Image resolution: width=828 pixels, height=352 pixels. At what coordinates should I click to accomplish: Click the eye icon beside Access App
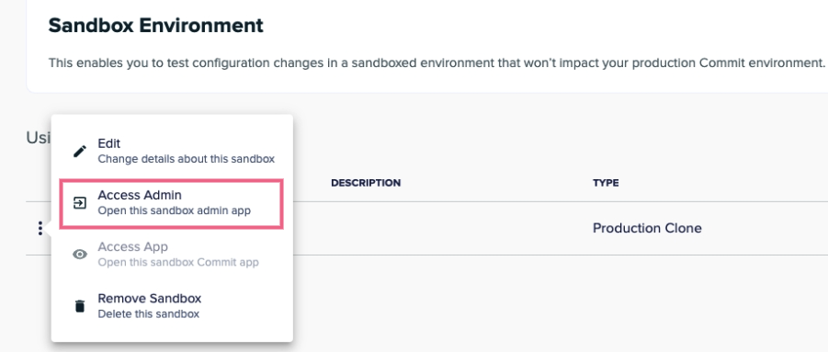(80, 255)
